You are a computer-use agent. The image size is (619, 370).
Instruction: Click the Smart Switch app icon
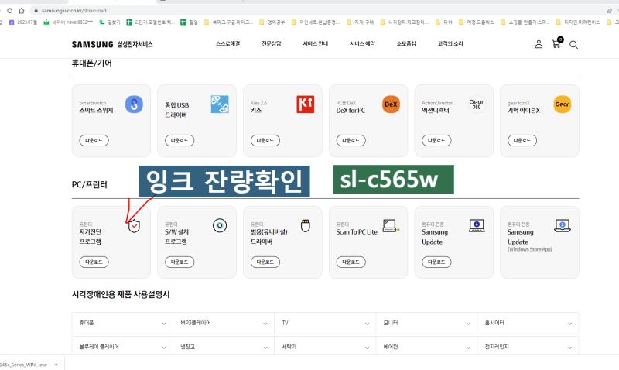point(134,104)
